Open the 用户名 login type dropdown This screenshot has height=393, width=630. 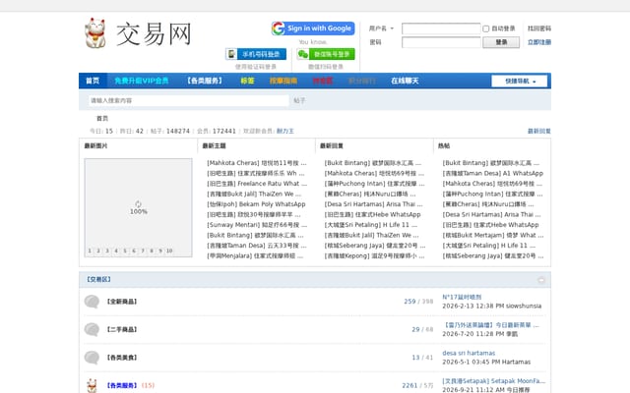tap(381, 28)
